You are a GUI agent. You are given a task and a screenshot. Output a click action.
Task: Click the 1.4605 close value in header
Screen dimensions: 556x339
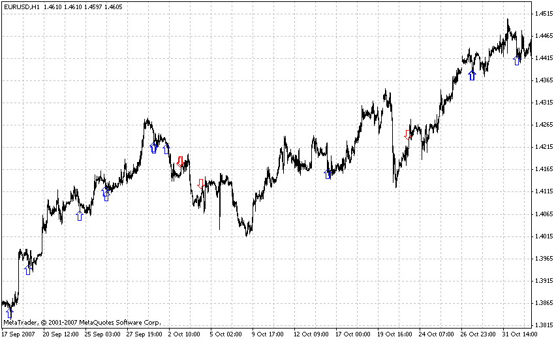[x=113, y=7]
